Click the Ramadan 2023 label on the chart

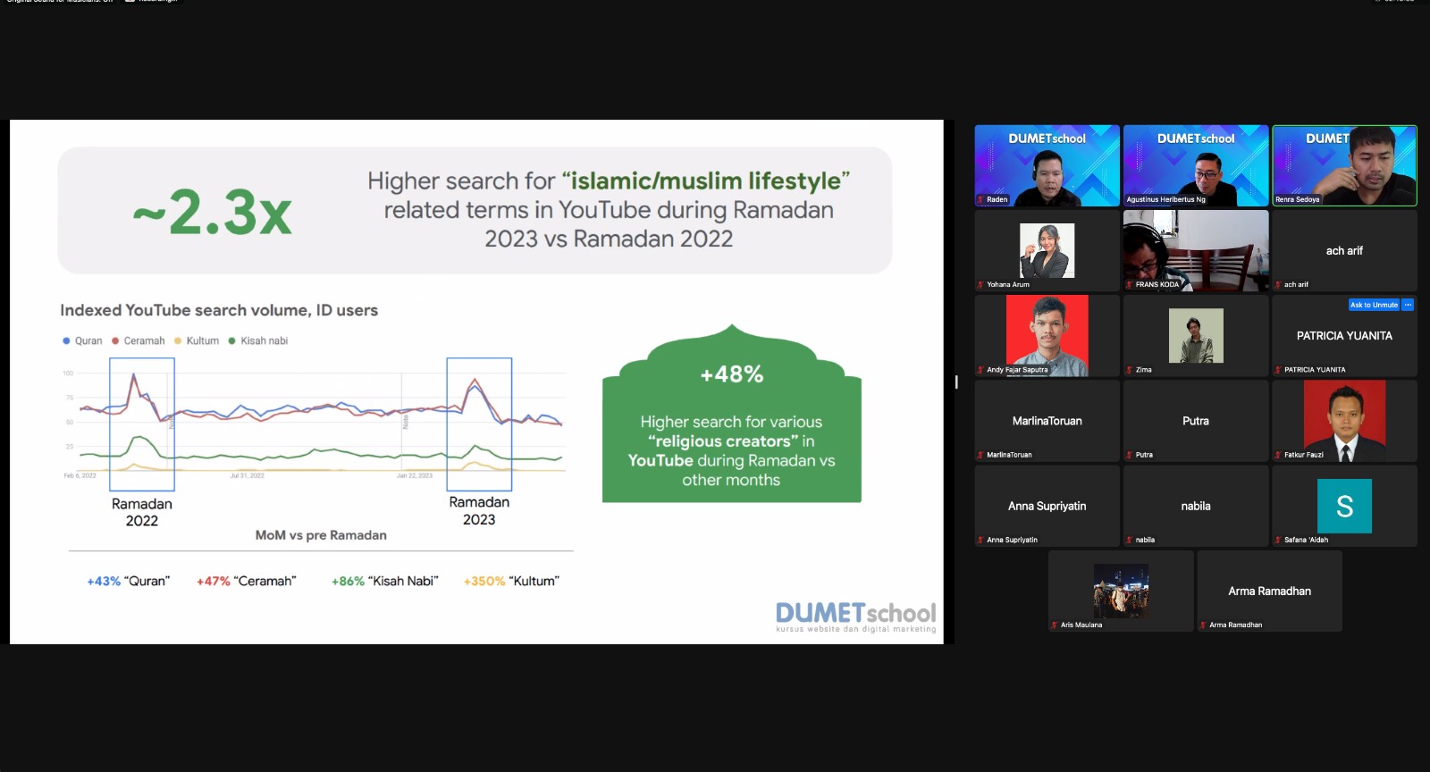(479, 510)
